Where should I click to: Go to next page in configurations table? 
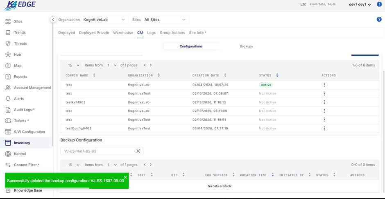pos(151,65)
